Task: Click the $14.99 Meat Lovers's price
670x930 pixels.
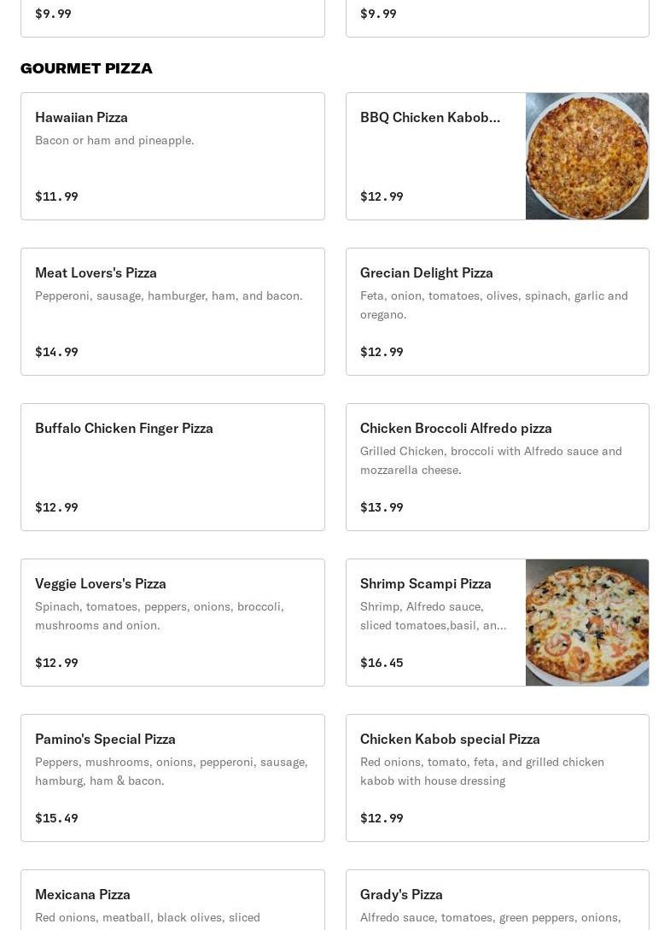Action: 56,352
